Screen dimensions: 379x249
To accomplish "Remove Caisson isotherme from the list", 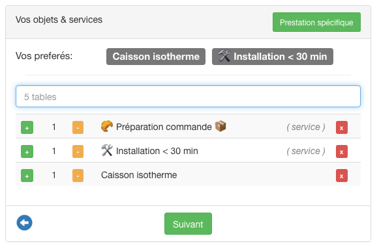I will pyautogui.click(x=342, y=176).
